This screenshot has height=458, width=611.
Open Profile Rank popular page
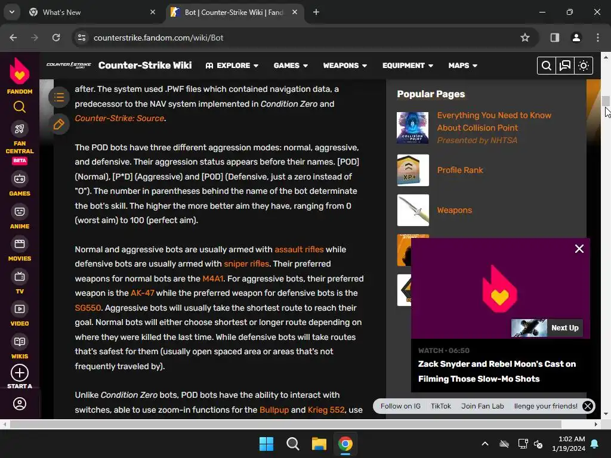pos(460,170)
